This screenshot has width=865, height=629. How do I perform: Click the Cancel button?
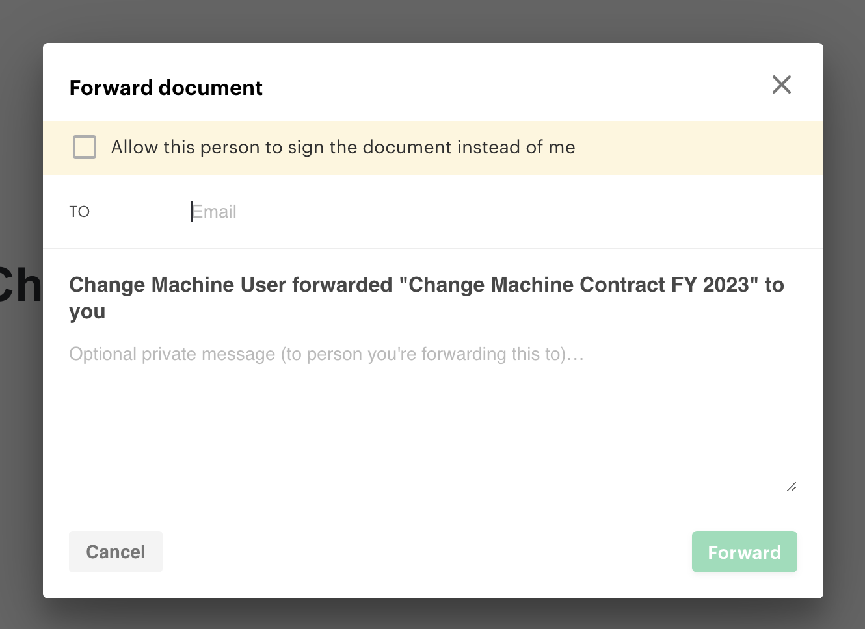click(116, 552)
